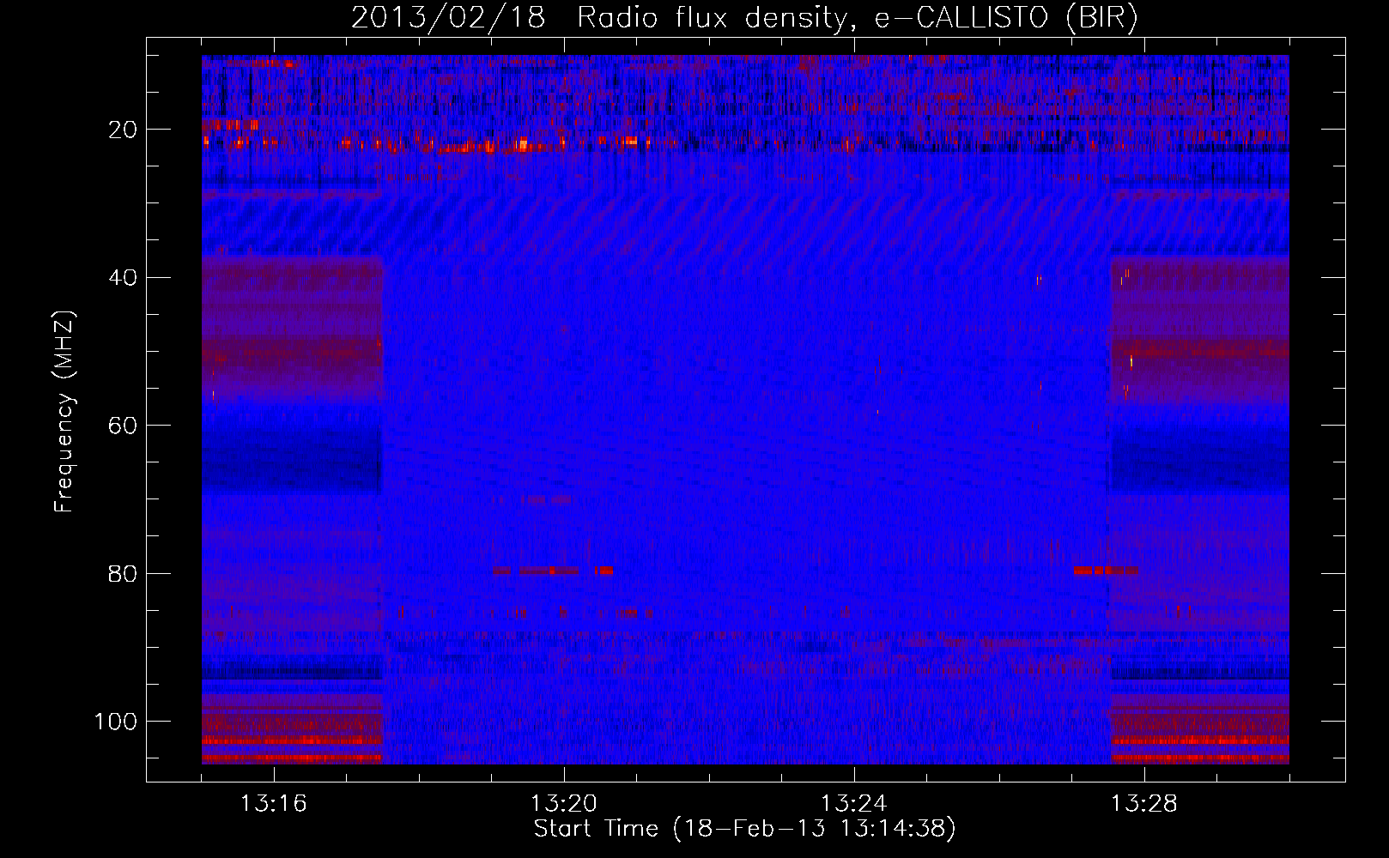Click the plot title 2013/02/18 Radio flux density
Screen dimensions: 1389x858
(x=744, y=18)
